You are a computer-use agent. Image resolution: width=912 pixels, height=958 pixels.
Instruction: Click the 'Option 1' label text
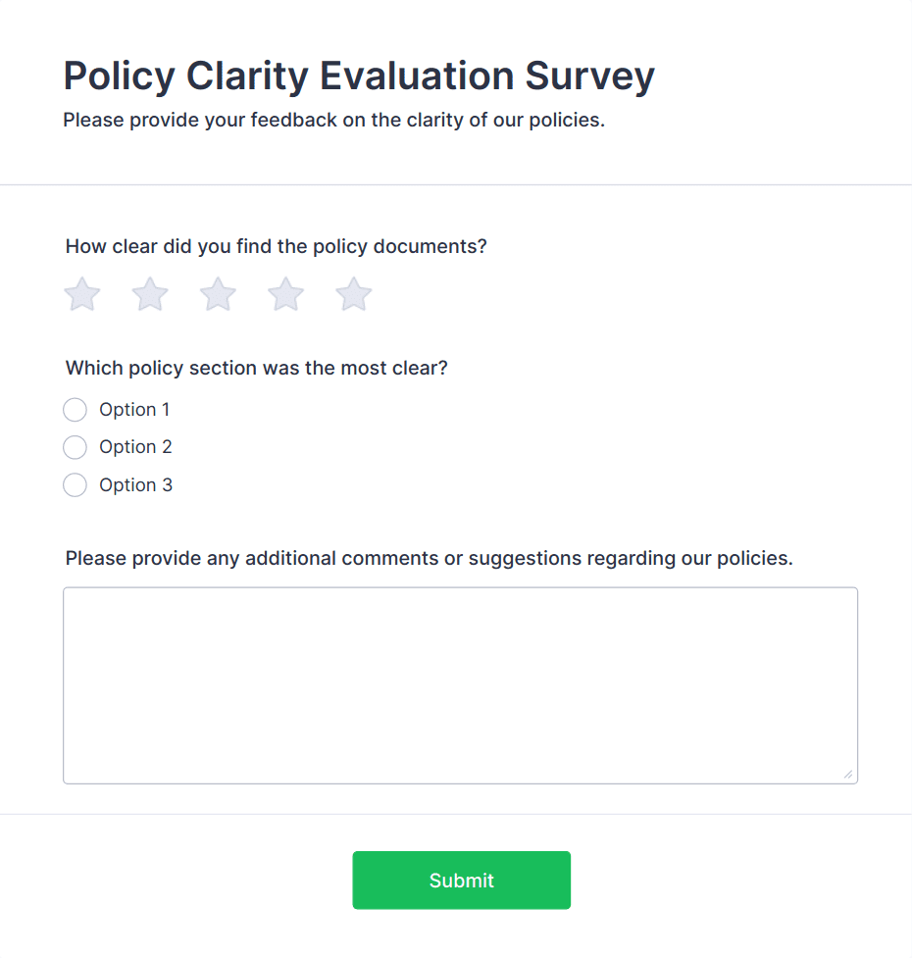click(134, 410)
